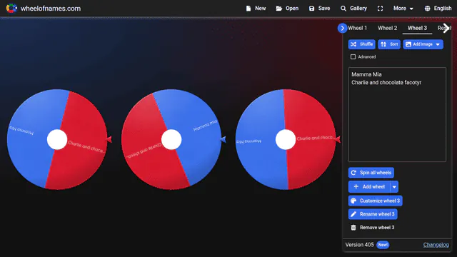Add a new wheel
Viewport: 457px width, 257px height.
point(369,186)
